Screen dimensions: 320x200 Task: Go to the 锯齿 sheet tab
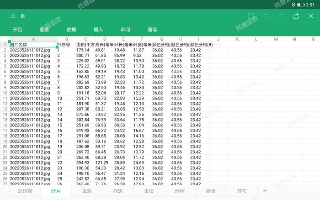click(211, 191)
